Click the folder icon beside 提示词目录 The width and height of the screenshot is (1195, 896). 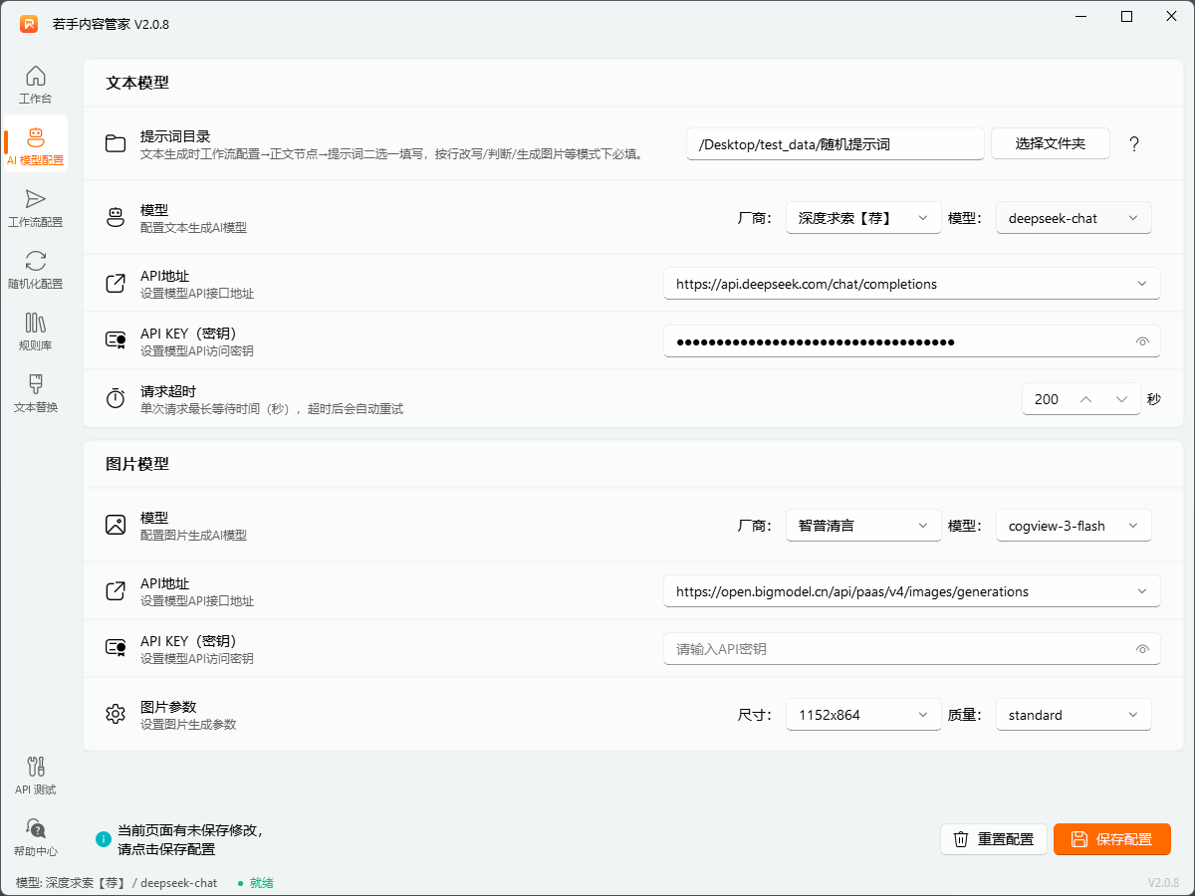115,142
